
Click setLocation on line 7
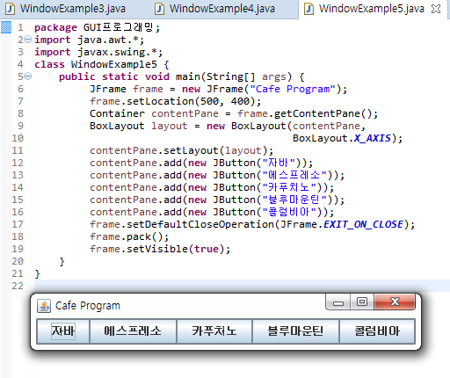point(160,101)
